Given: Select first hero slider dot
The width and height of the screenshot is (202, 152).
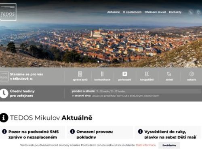Looking at the screenshot, I should coord(99,62).
